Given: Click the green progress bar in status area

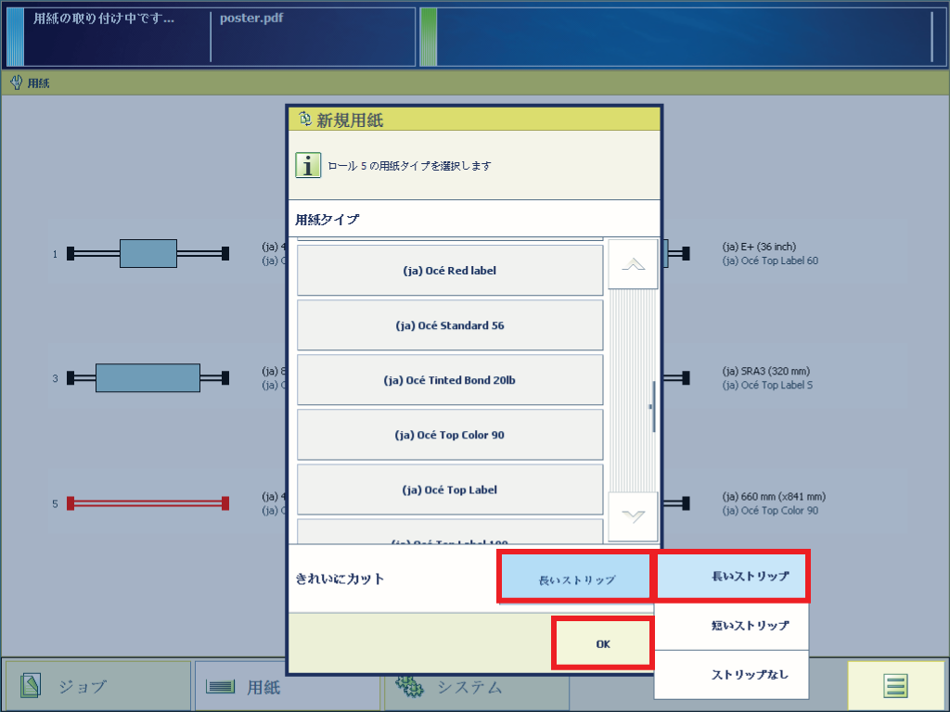Looking at the screenshot, I should (429, 37).
